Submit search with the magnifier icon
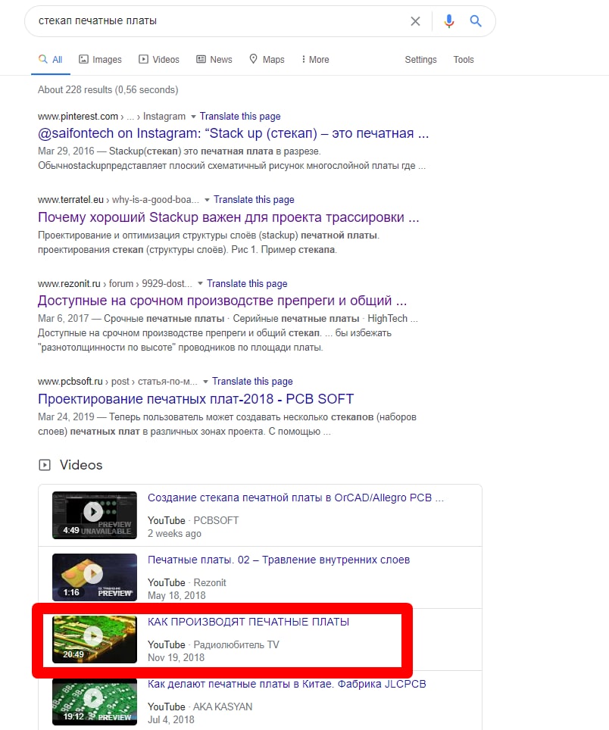 (476, 21)
